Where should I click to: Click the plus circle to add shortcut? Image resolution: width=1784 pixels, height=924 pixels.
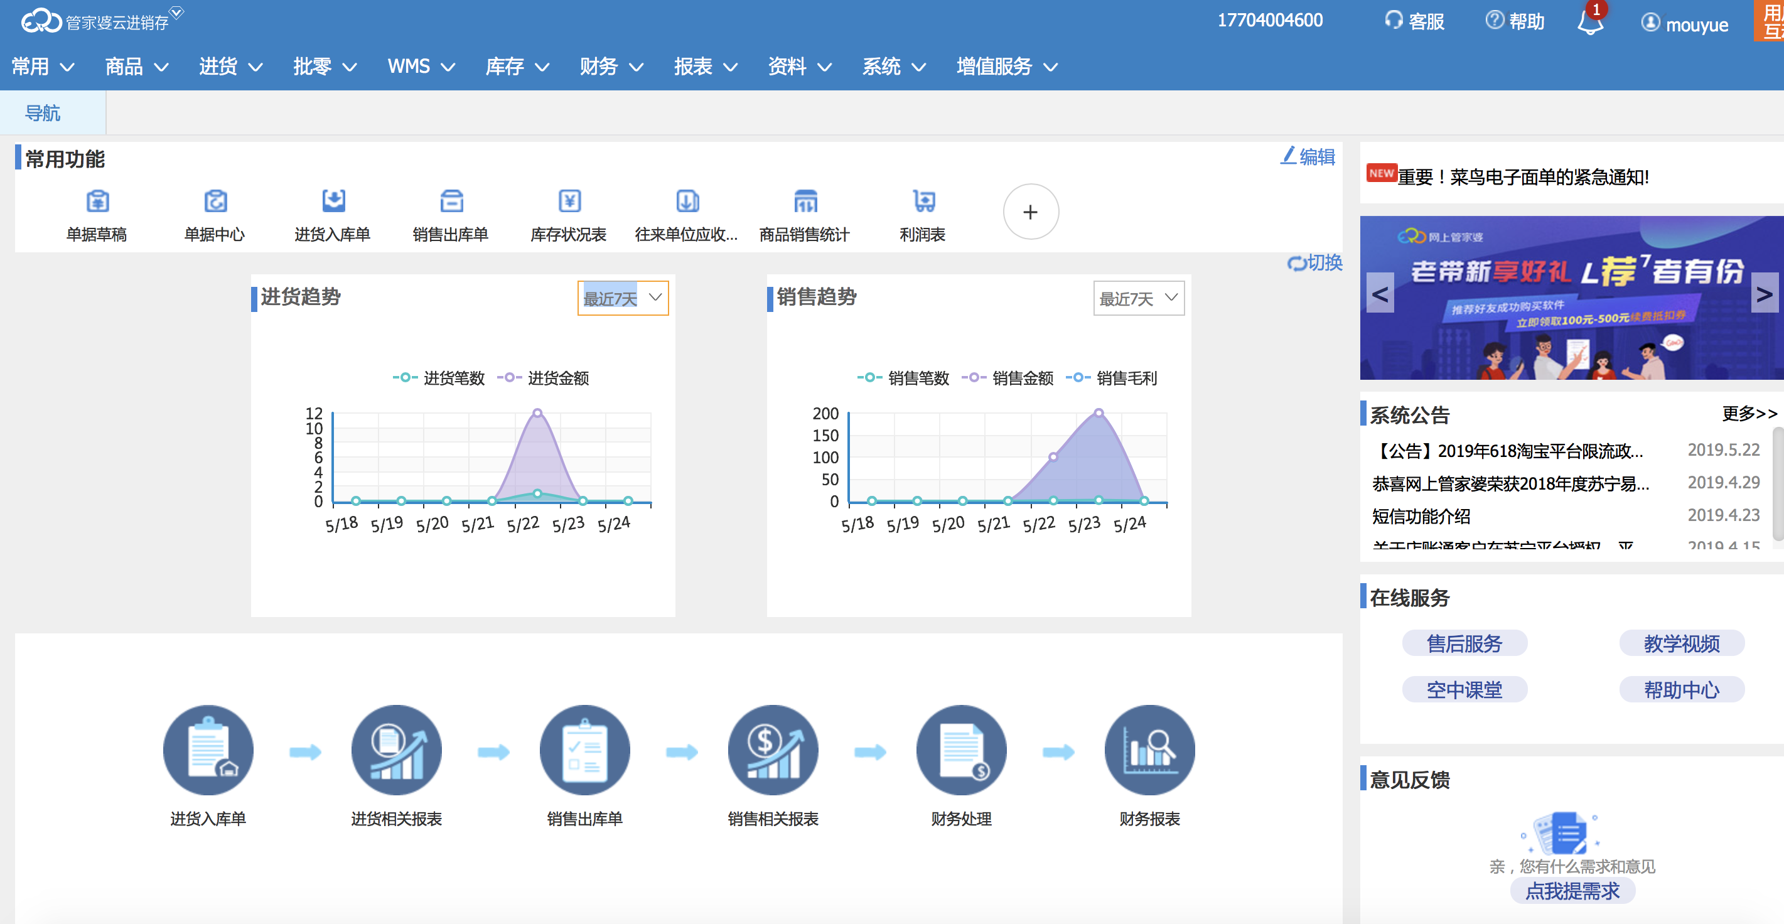pos(1030,212)
